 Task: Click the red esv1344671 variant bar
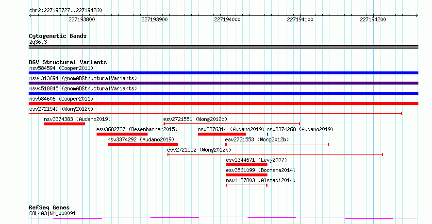[247, 165]
